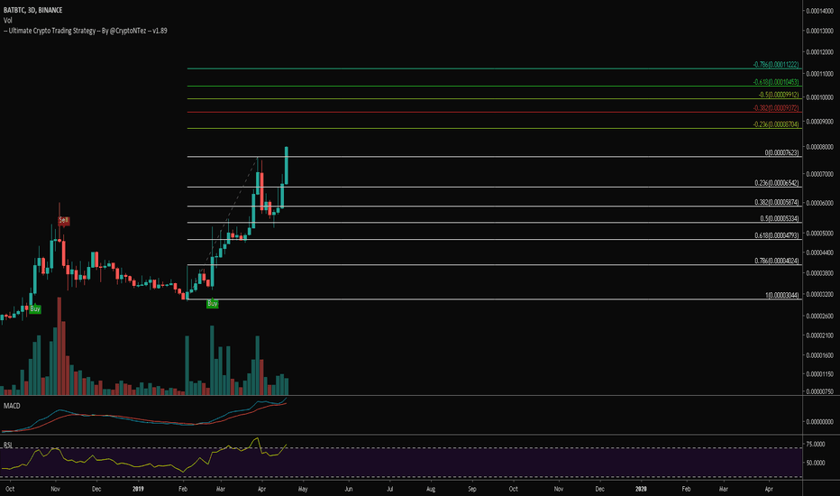Click the Jun label on time axis
The height and width of the screenshot is (496, 840).
tap(349, 489)
